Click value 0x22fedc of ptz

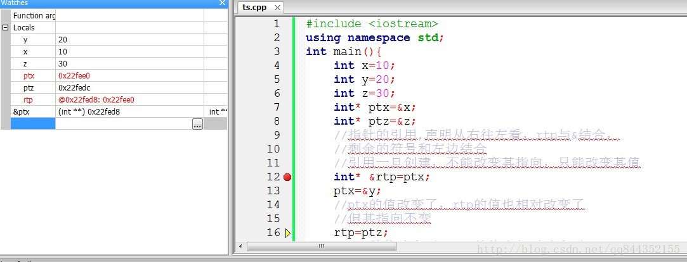coord(74,87)
